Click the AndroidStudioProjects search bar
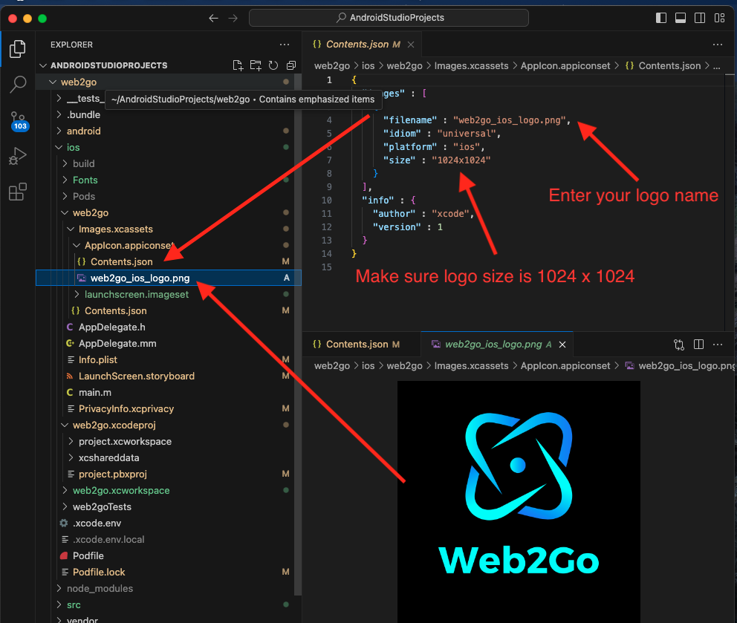Image resolution: width=737 pixels, height=623 pixels. 389,18
